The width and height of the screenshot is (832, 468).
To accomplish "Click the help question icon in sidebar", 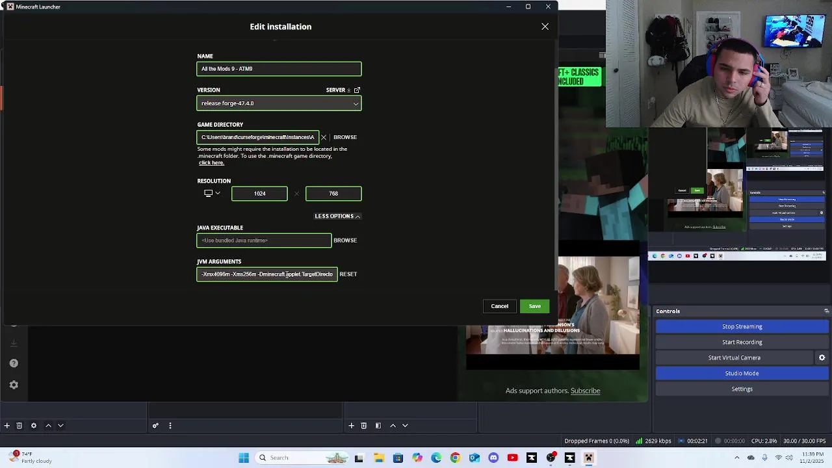I will [14, 363].
